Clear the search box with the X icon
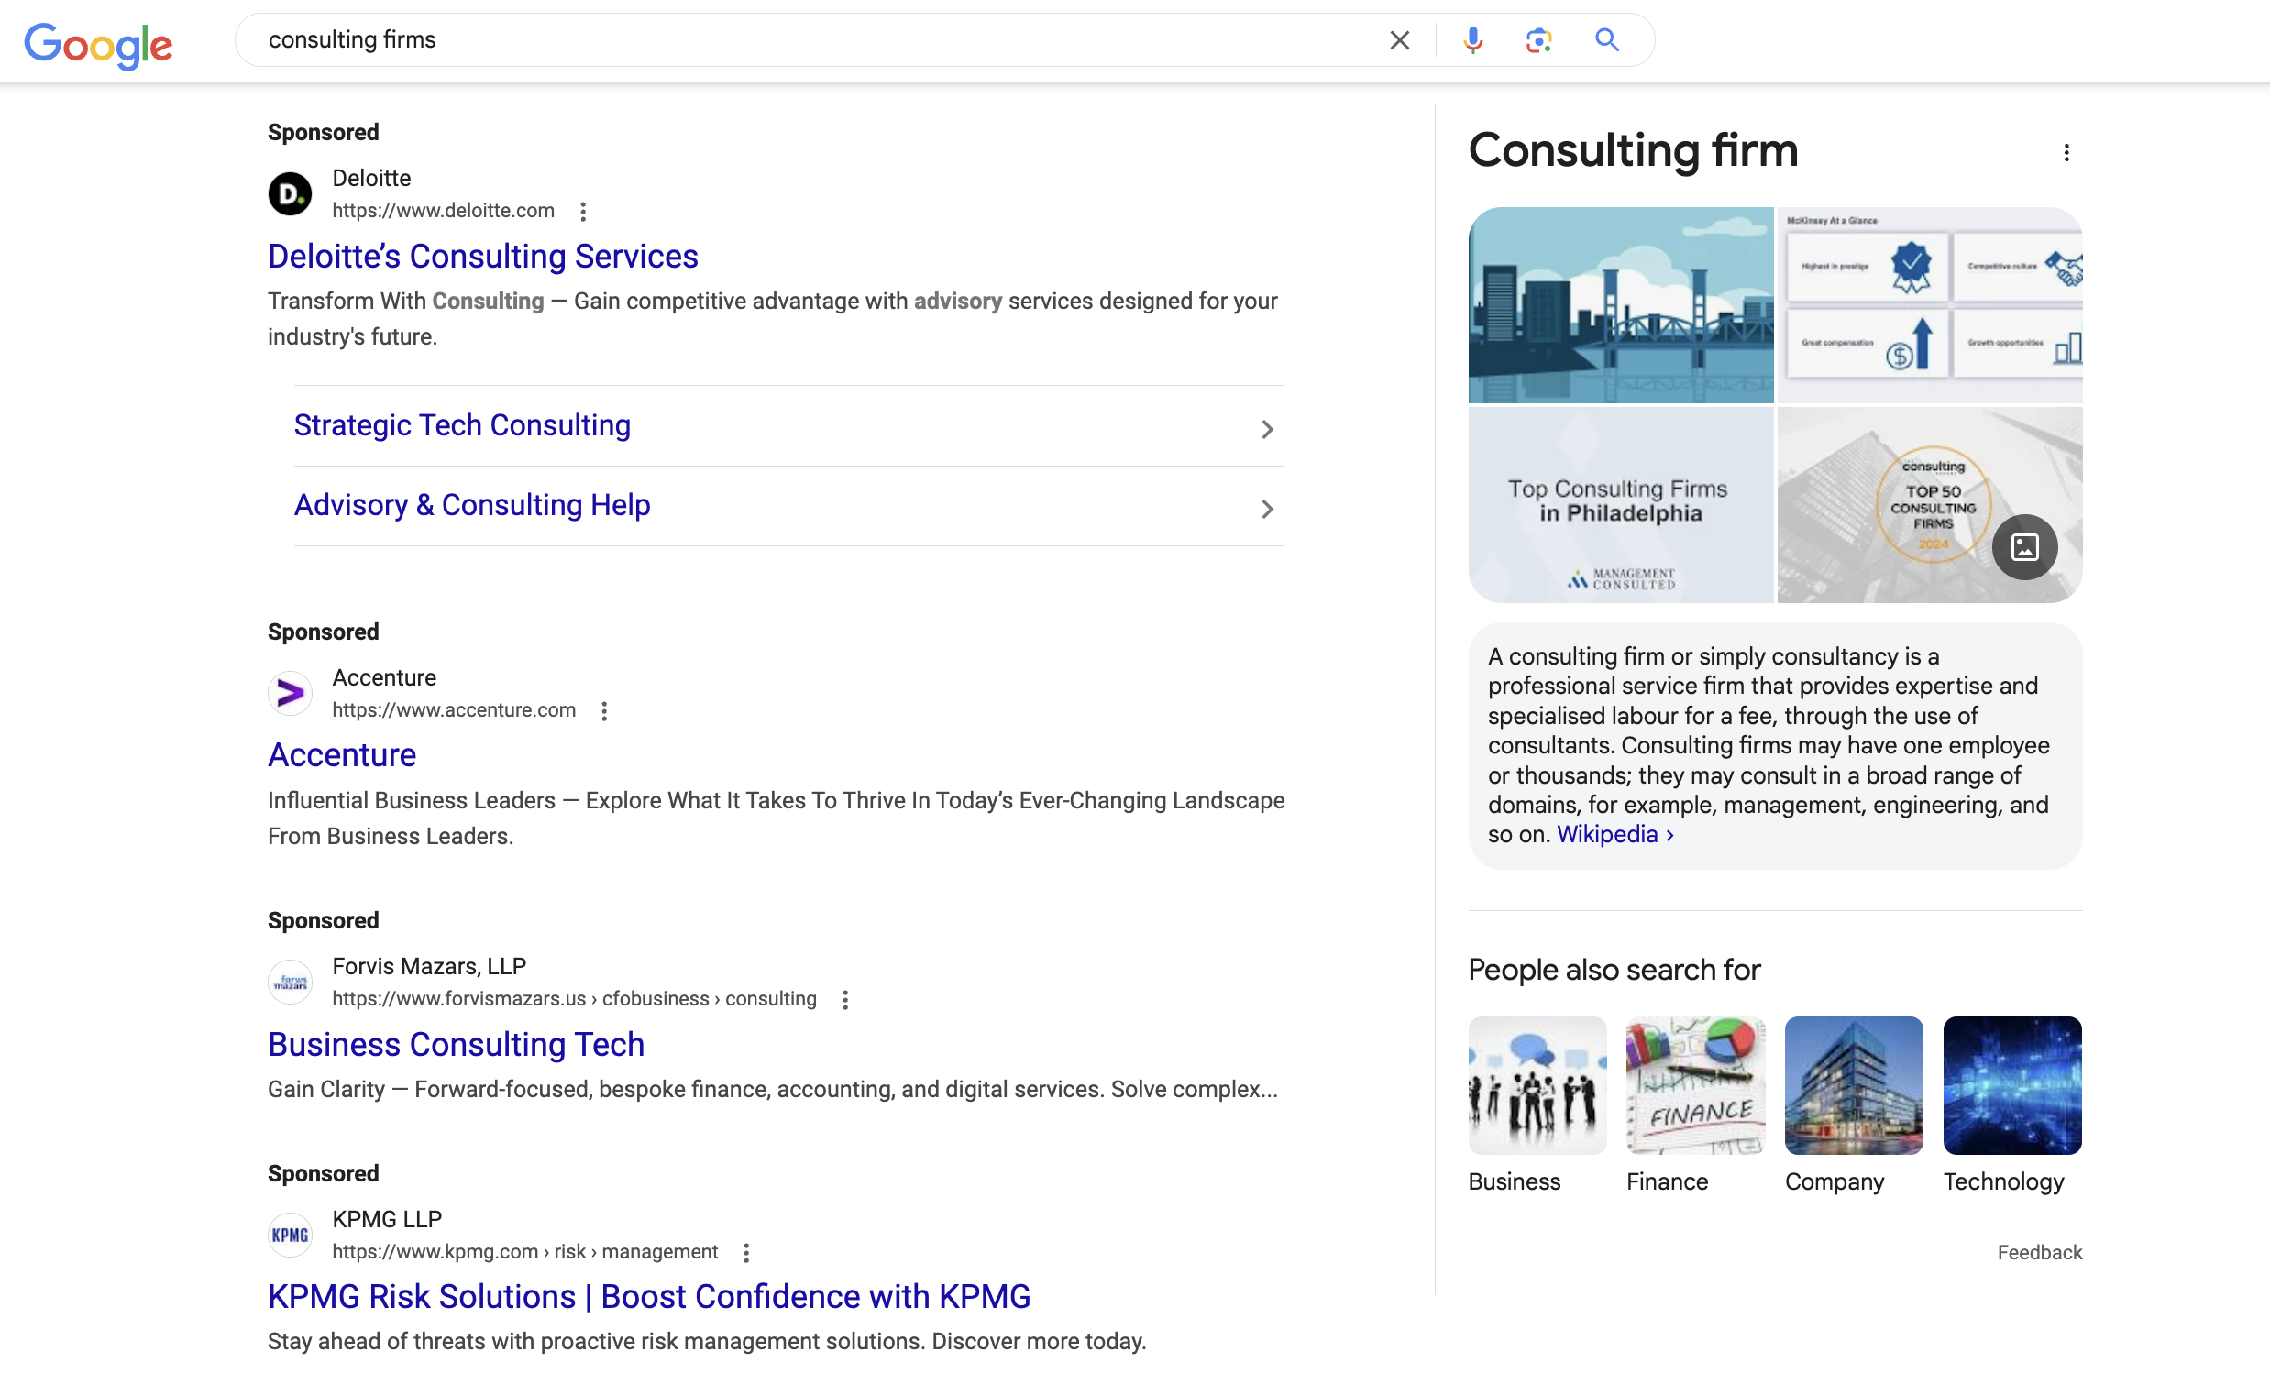This screenshot has width=2270, height=1384. (1399, 40)
